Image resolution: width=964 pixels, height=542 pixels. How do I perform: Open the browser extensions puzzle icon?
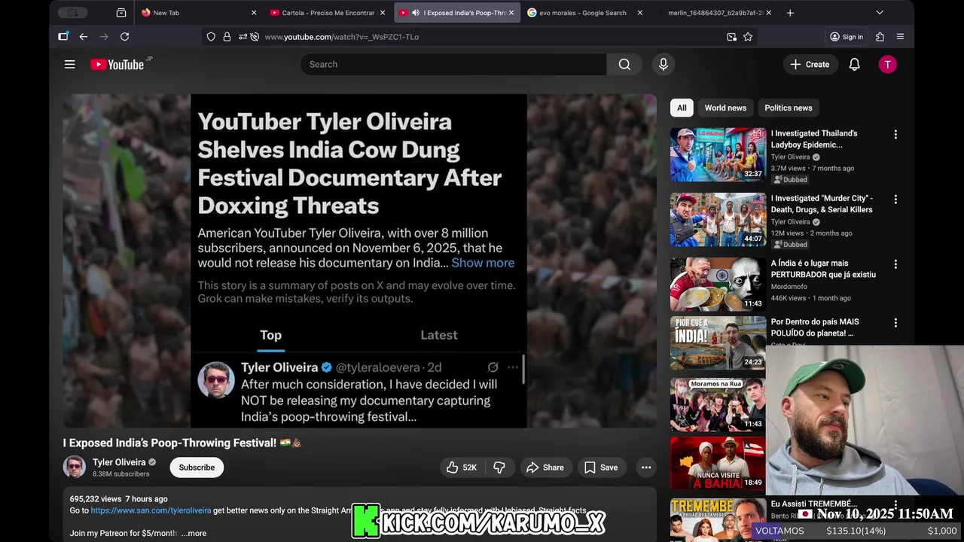(880, 37)
